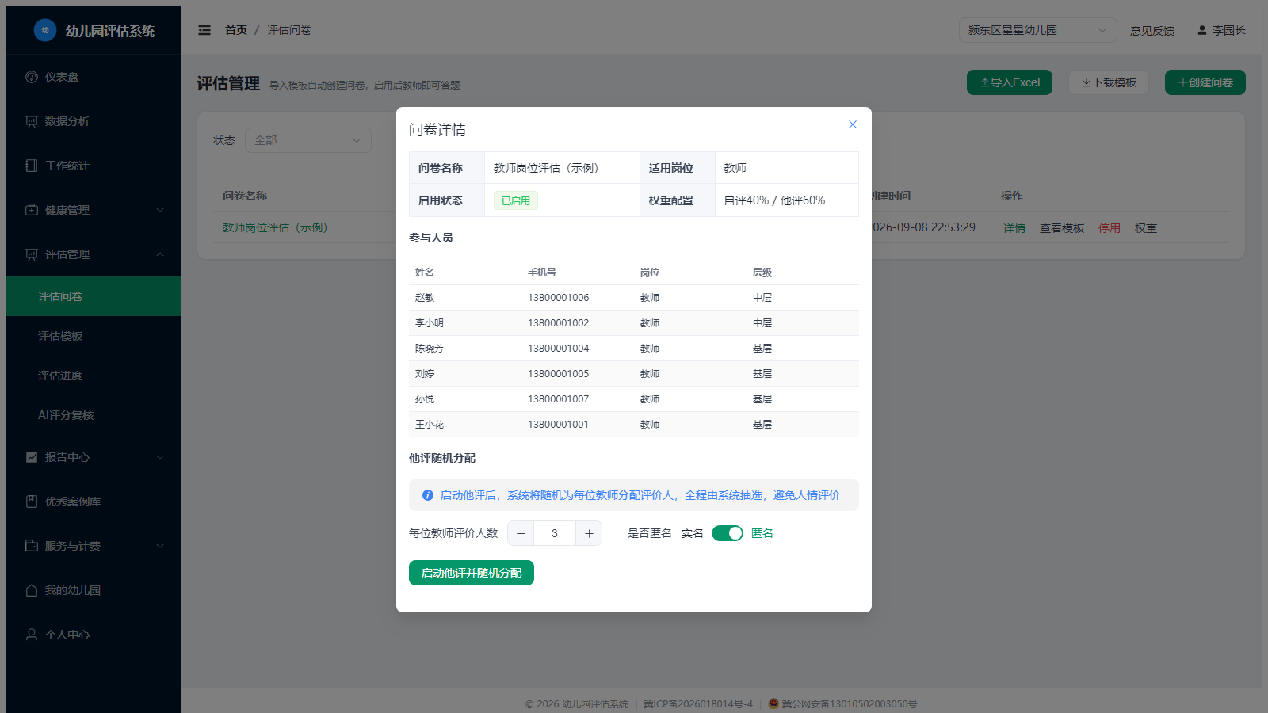Viewport: 1268px width, 713px height.
Task: Click the 停用 action link
Action: pos(1109,228)
